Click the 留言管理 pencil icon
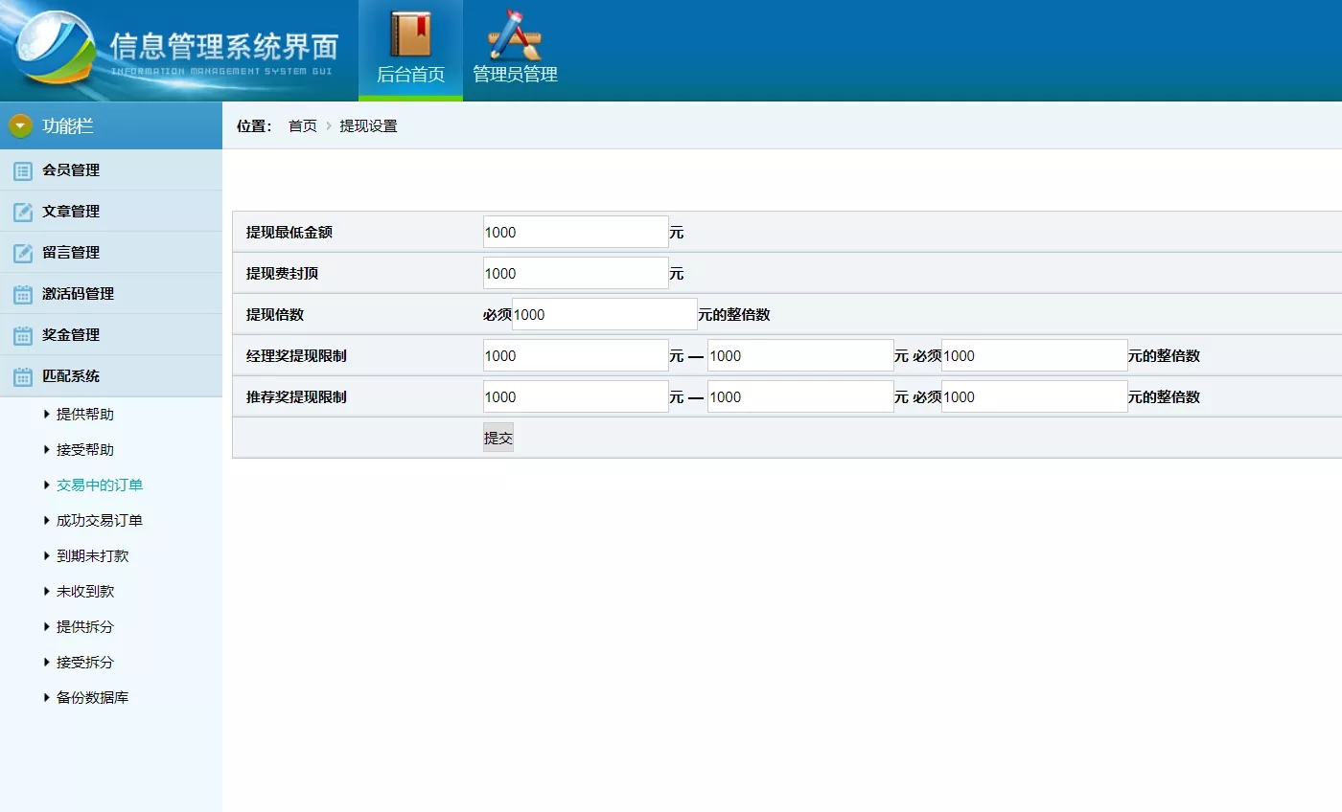 click(23, 253)
